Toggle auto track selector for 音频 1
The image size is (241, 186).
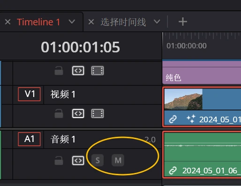tap(78, 161)
